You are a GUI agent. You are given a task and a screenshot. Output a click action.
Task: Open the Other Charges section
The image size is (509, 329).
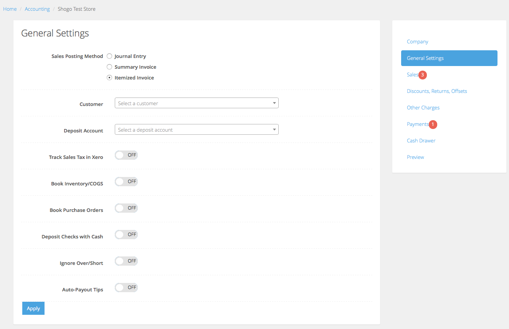423,107
